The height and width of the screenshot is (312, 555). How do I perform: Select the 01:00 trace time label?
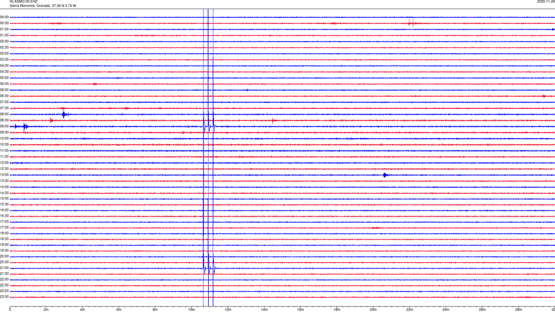[4, 29]
